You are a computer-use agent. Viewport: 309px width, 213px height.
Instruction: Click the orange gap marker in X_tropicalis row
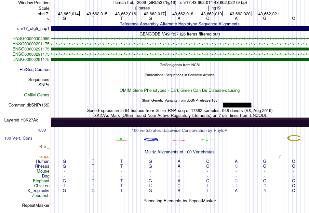point(280,190)
